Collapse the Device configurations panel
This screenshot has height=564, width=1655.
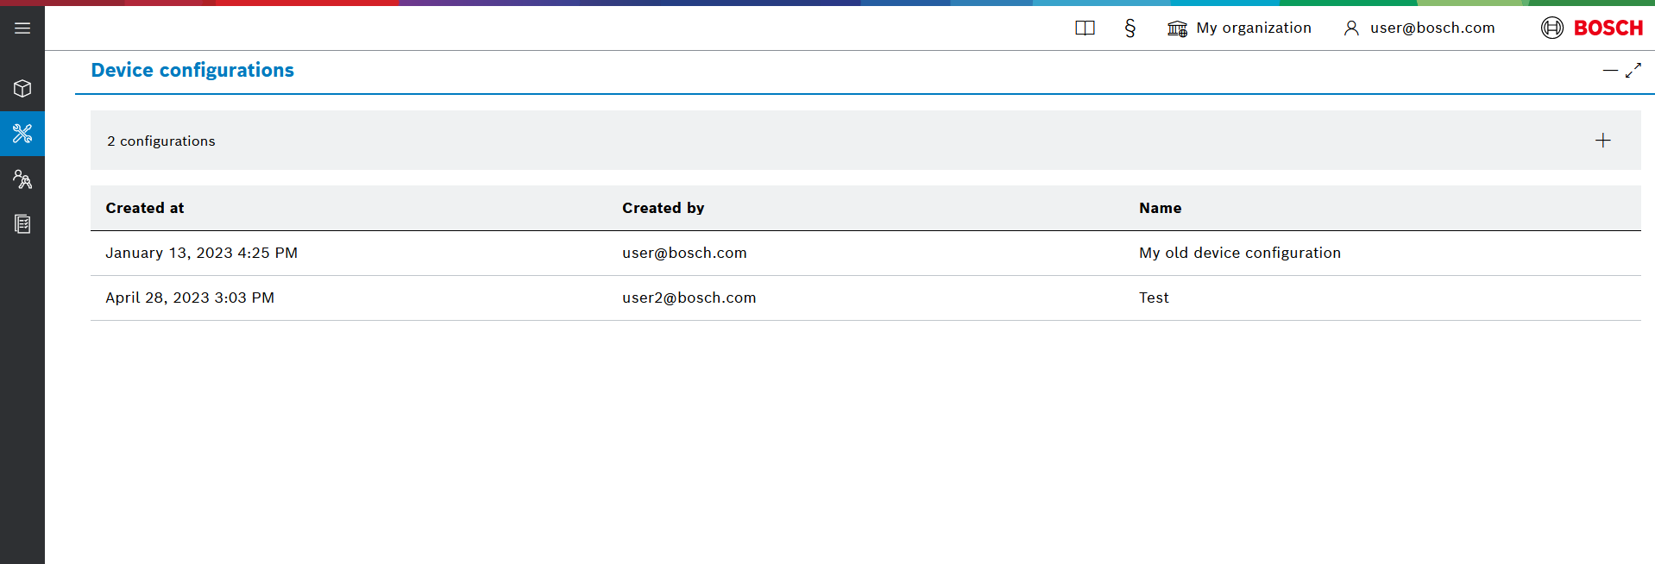(x=1609, y=71)
